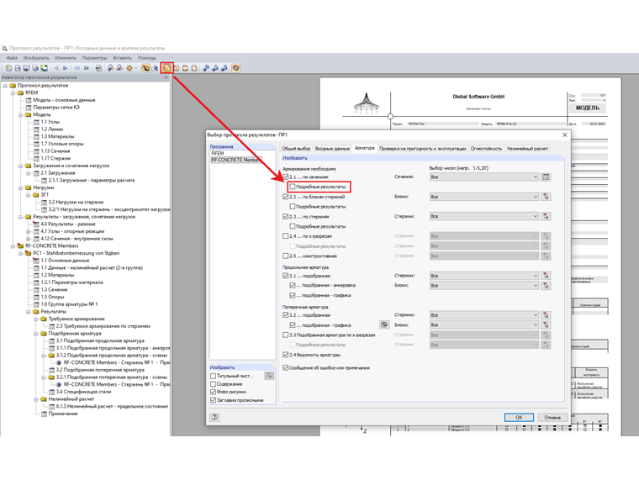Image resolution: width=639 pixels, height=480 pixels.
Task: Collapse the Протокол результатов root node
Action: (5, 86)
